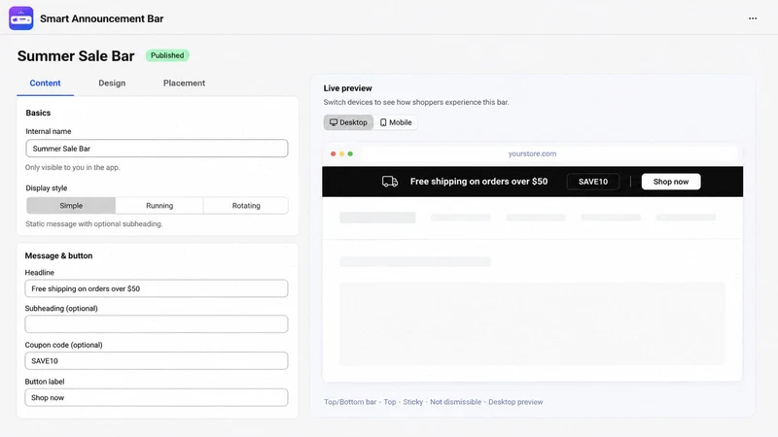Switch preview to Mobile
Image resolution: width=778 pixels, height=437 pixels.
[x=396, y=122]
